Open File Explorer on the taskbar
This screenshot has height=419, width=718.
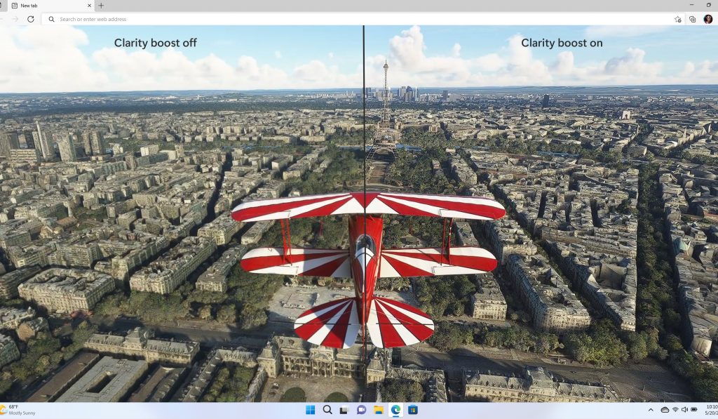pyautogui.click(x=379, y=409)
